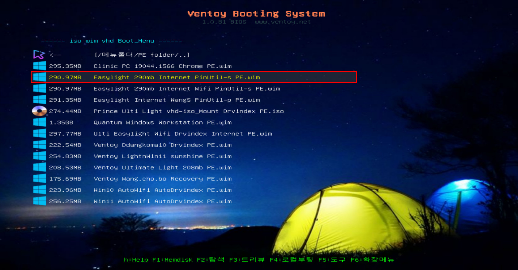Click Windows icon beside Clinic PC Chrome PE.wim
Viewport: 518px width, 270px height.
(x=39, y=66)
